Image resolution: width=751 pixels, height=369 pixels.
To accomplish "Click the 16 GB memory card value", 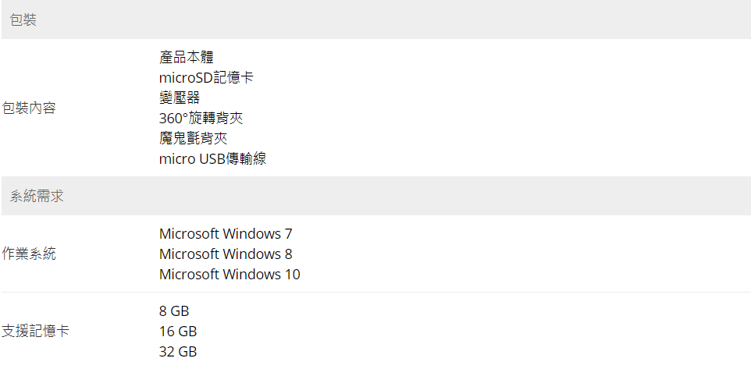I will tap(178, 332).
